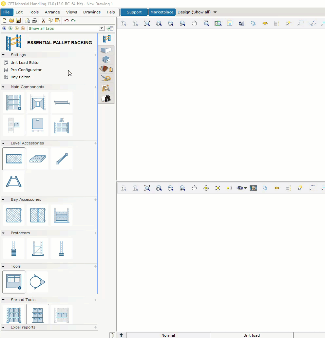Select the beam component icon
Screen dimensions: 325x338
pos(62,103)
